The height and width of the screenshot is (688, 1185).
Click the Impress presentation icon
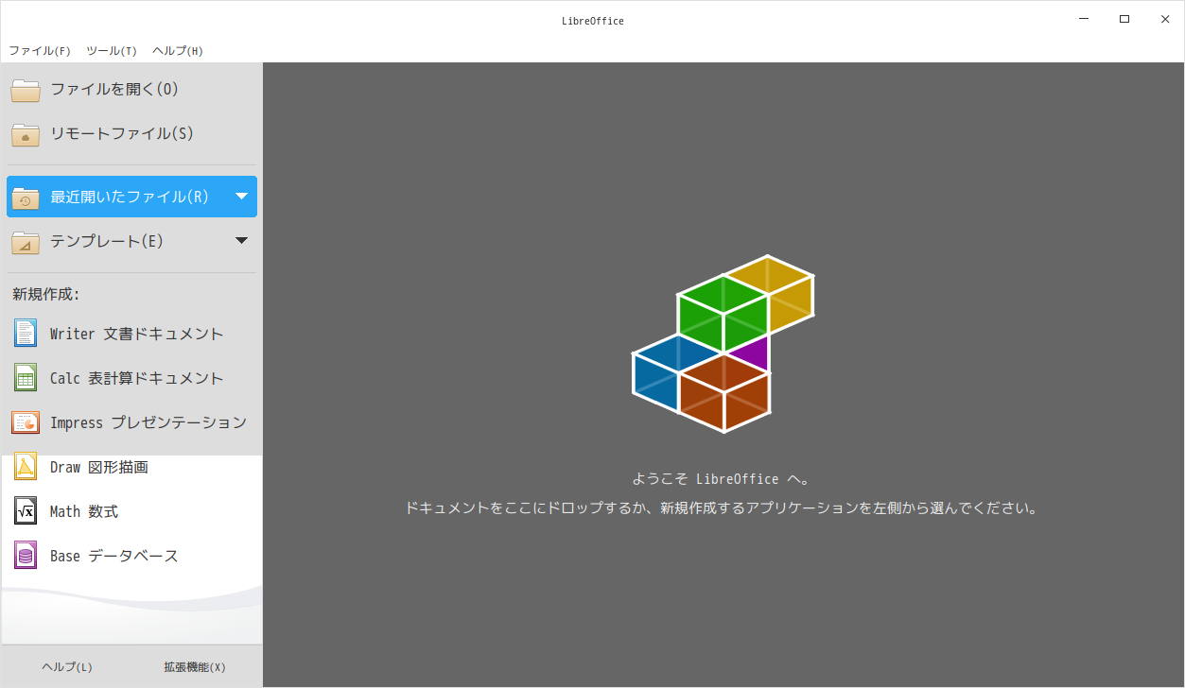point(26,421)
